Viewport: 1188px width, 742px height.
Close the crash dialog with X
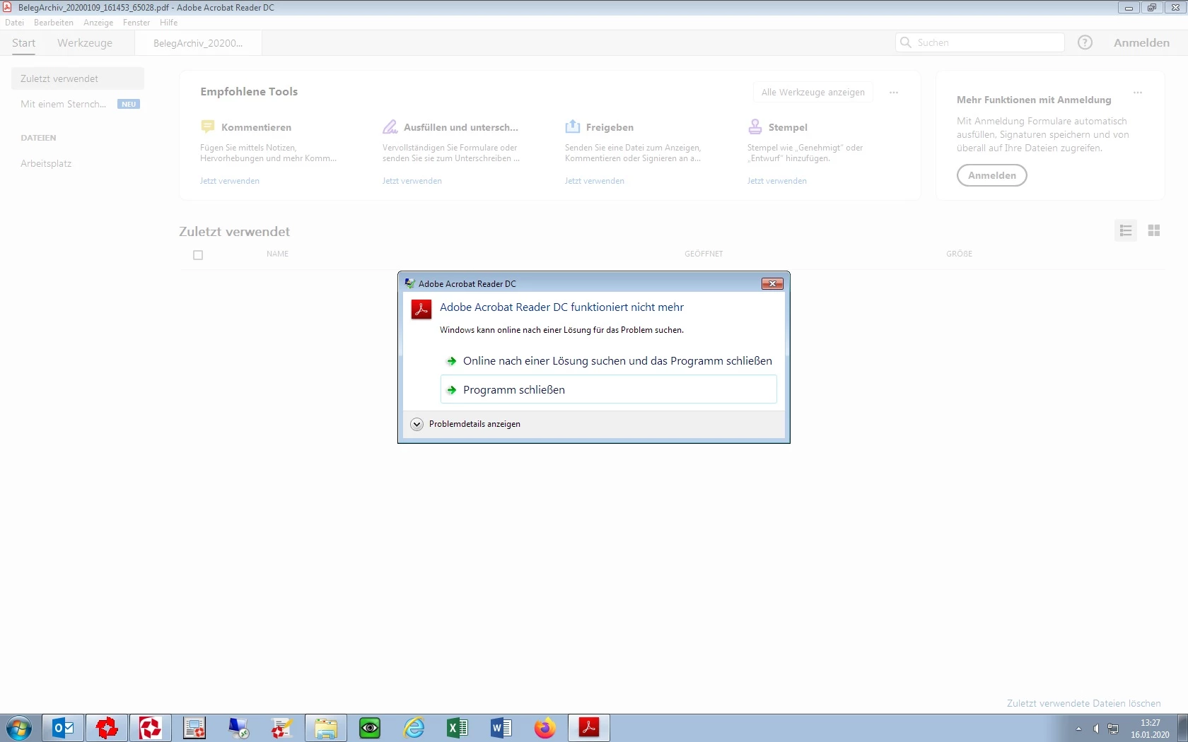[x=772, y=283]
